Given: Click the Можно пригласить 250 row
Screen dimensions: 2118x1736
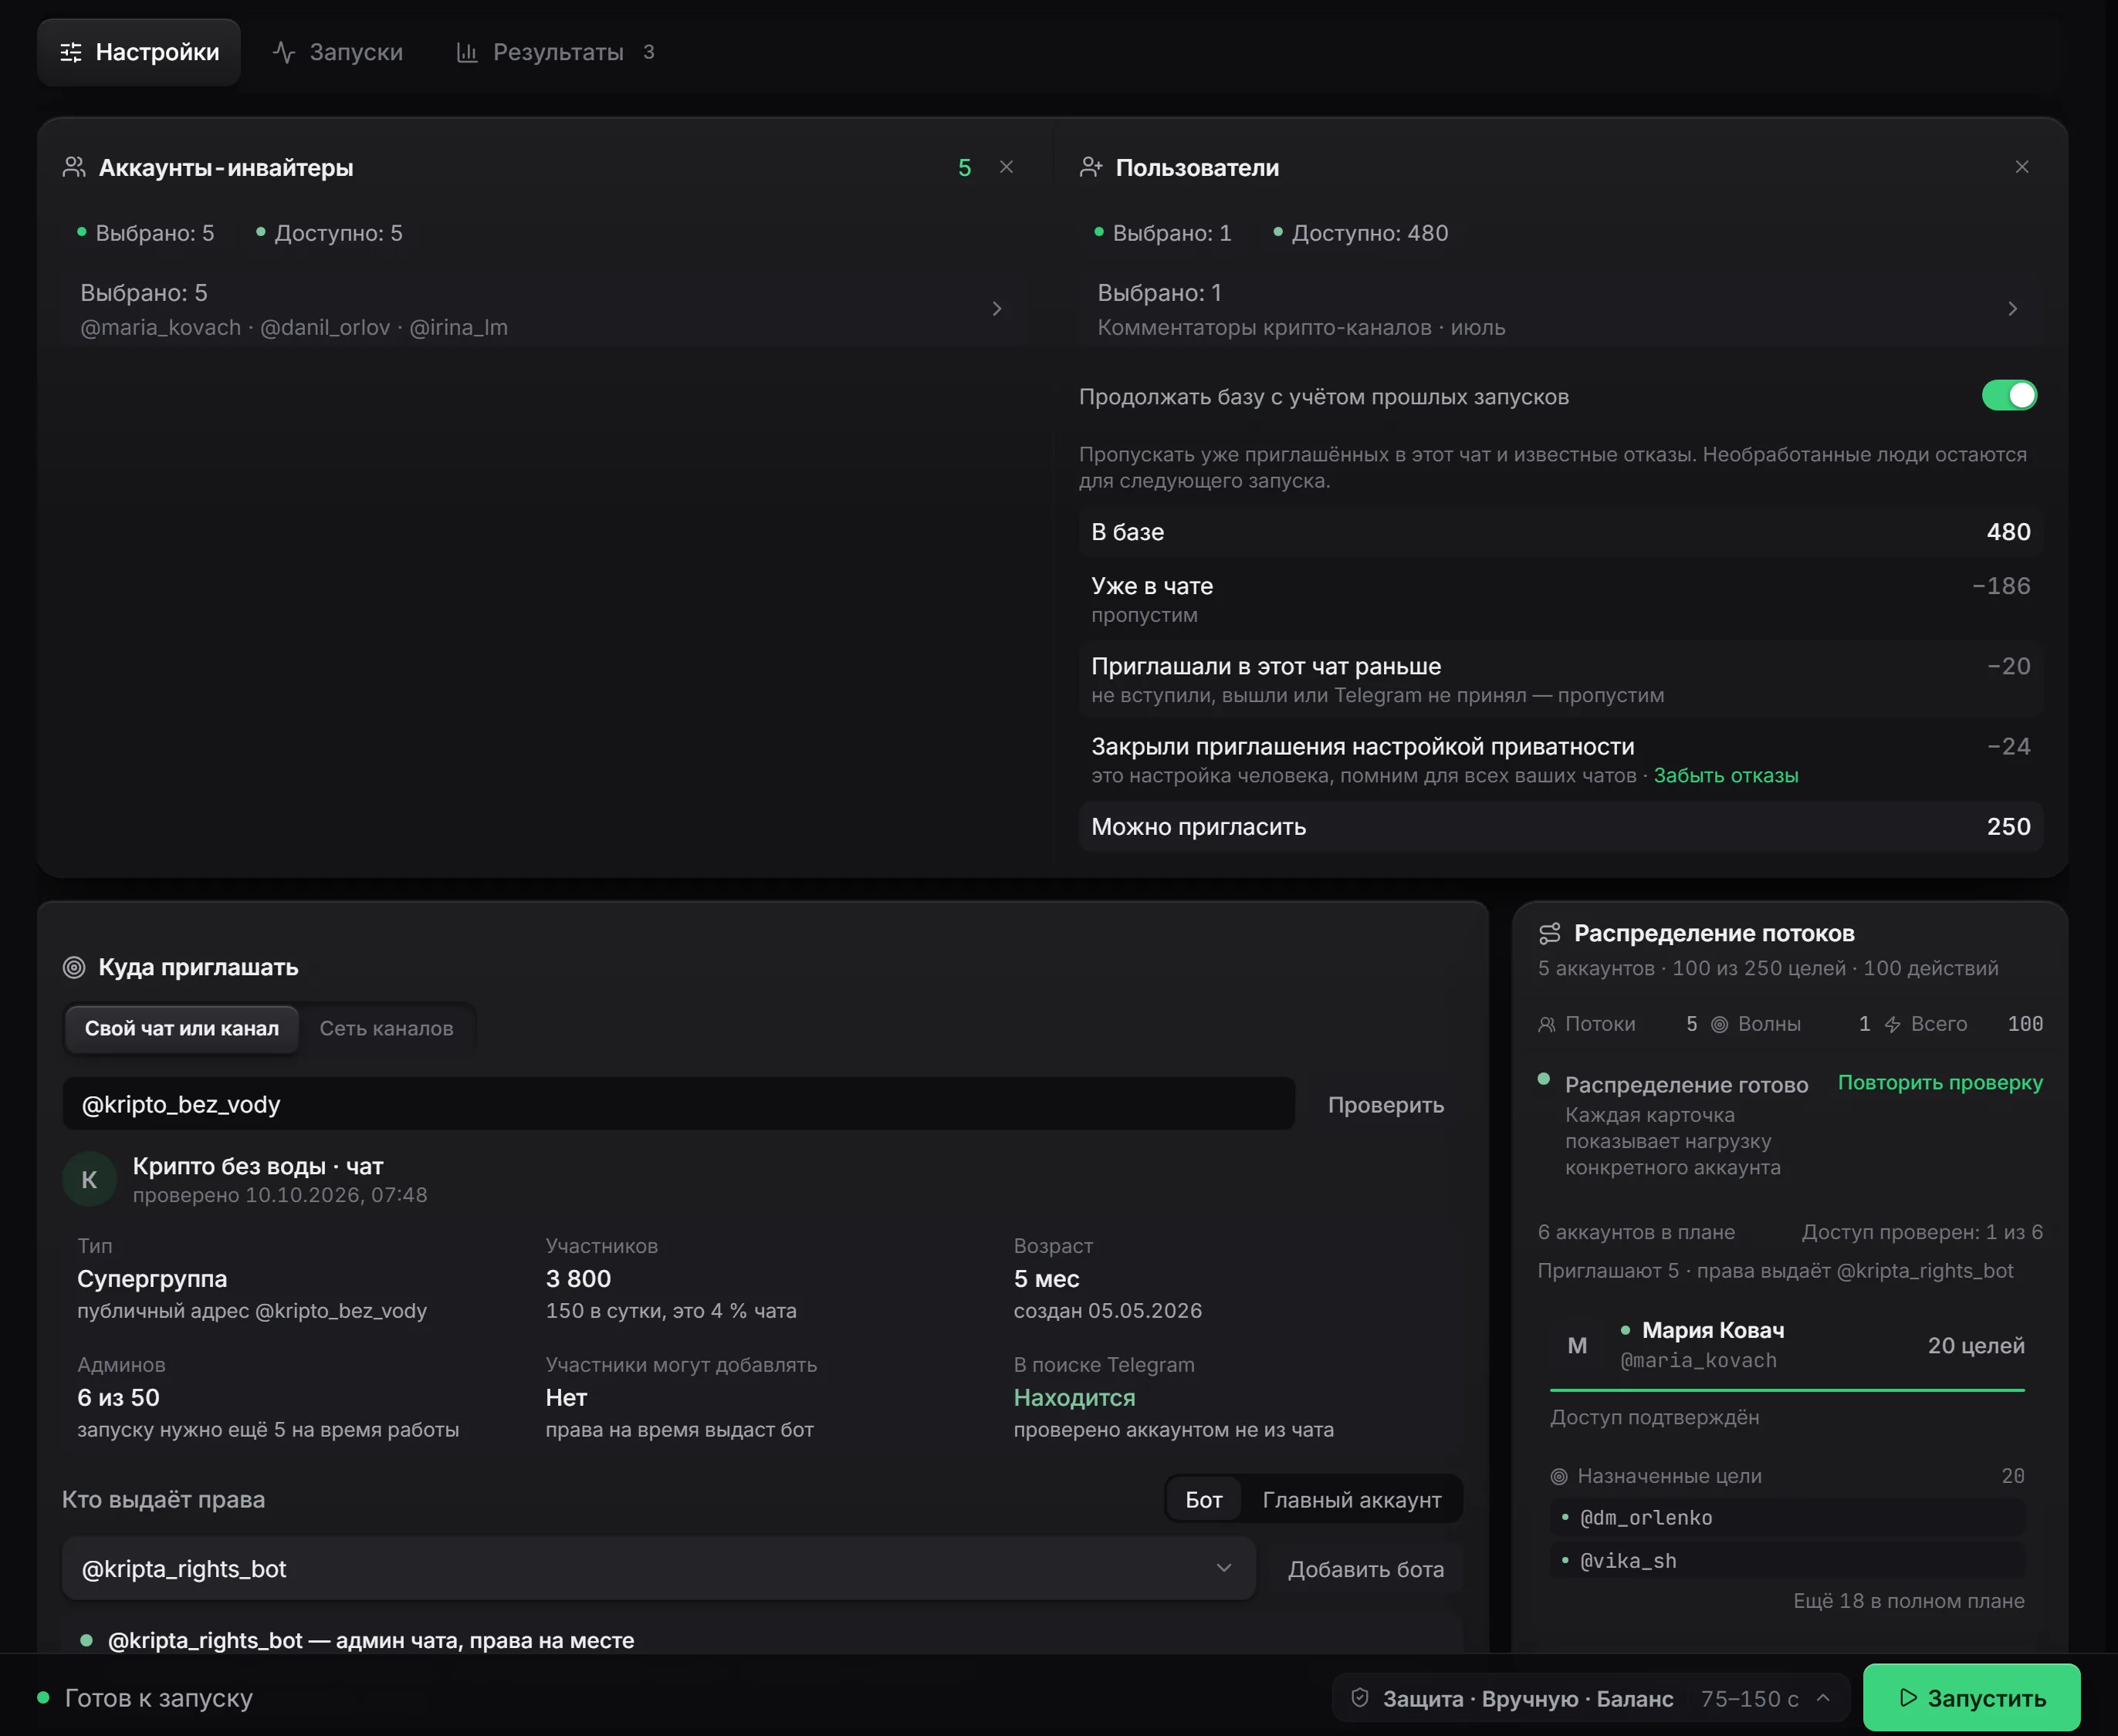Looking at the screenshot, I should [x=1561, y=827].
